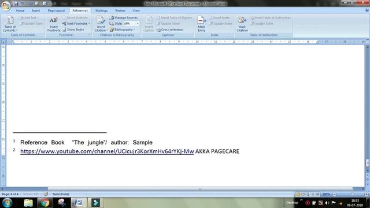Click Insert Table of Authorities
The height and width of the screenshot is (208, 370).
pos(271,18)
